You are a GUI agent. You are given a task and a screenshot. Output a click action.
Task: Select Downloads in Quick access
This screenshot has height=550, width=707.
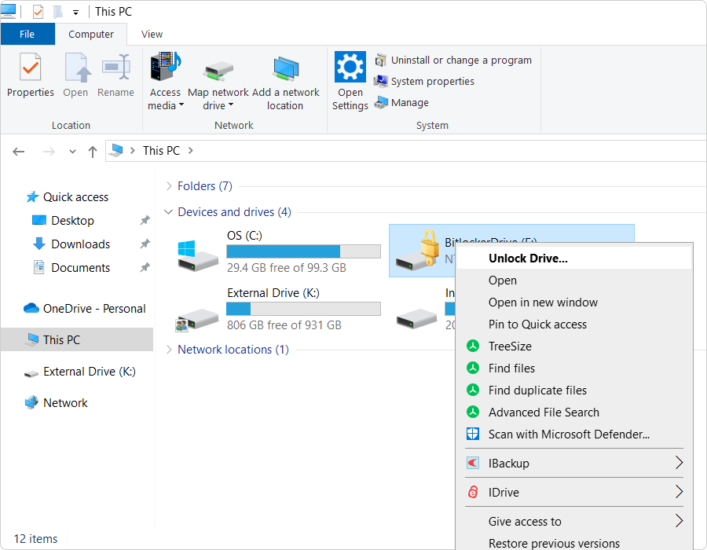point(80,244)
